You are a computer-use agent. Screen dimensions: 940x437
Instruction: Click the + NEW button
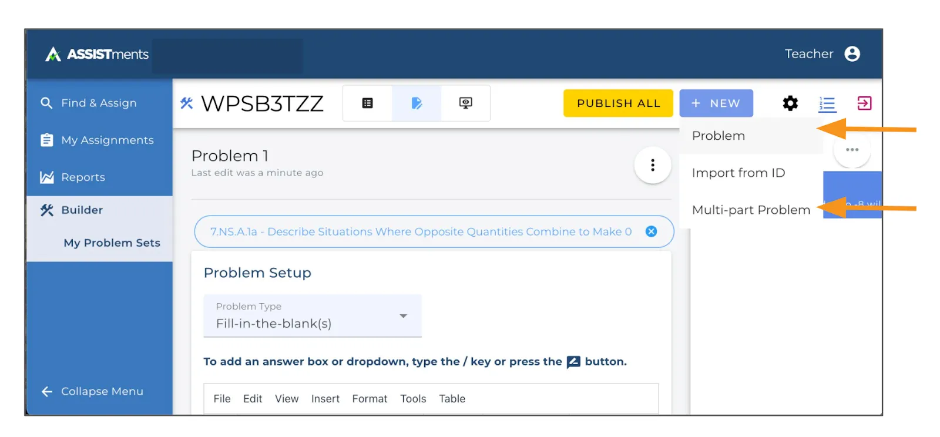[716, 103]
